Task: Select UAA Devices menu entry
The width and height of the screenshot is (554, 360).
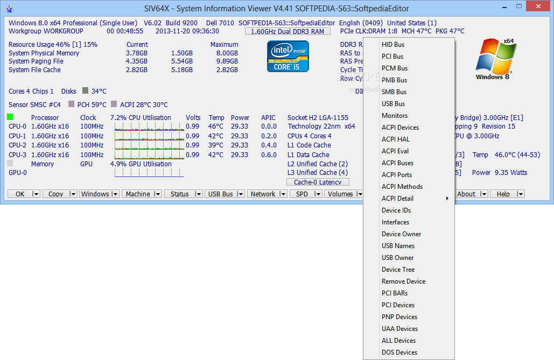Action: (x=409, y=329)
